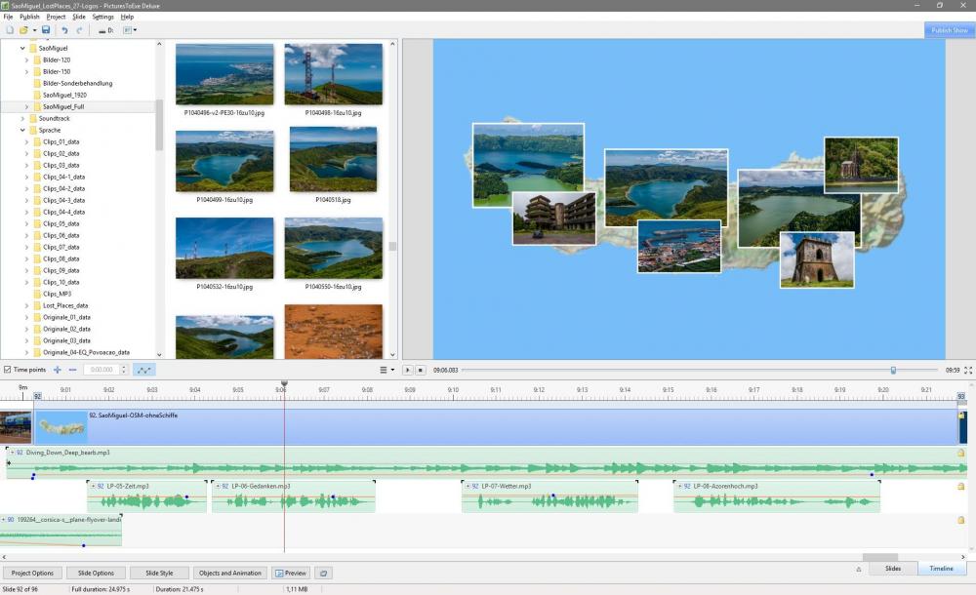
Task: Click the preview playback position slider
Action: [893, 370]
